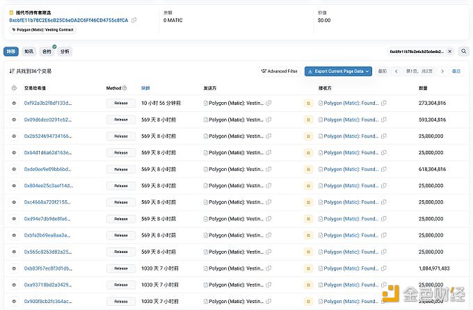Switch to the fourth analytics tab
The height and width of the screenshot is (310, 473).
pos(65,51)
